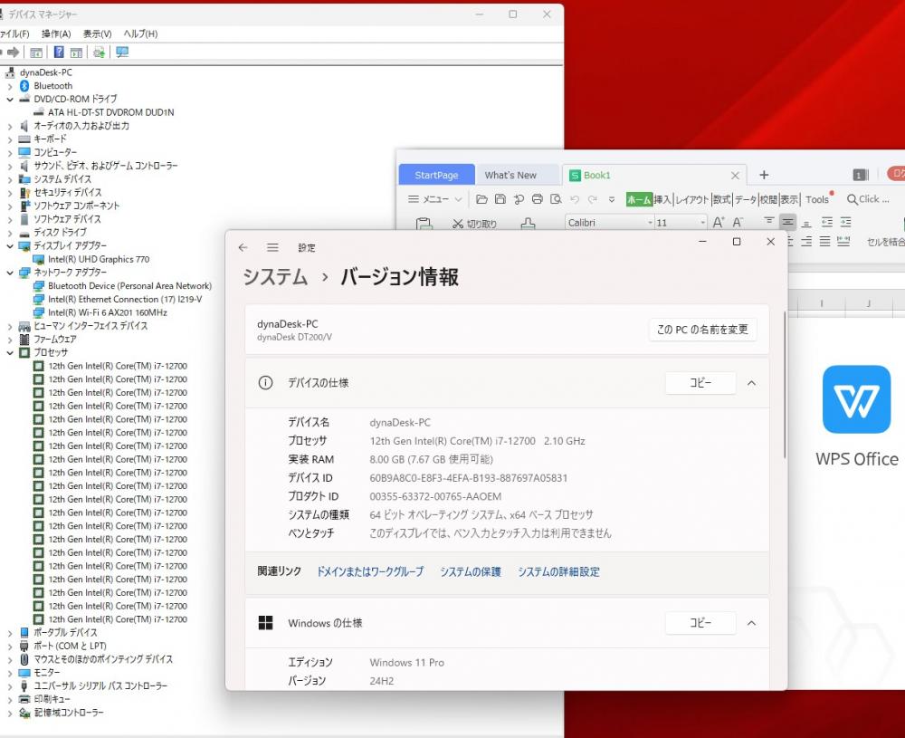Click the Open folder icon in WPS toolbar
The width and height of the screenshot is (905, 738).
click(x=481, y=199)
